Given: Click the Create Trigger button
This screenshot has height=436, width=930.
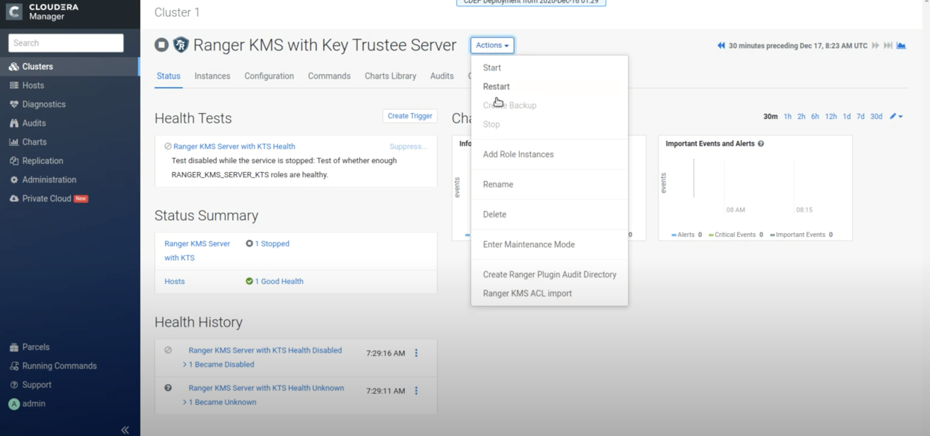Looking at the screenshot, I should (410, 116).
